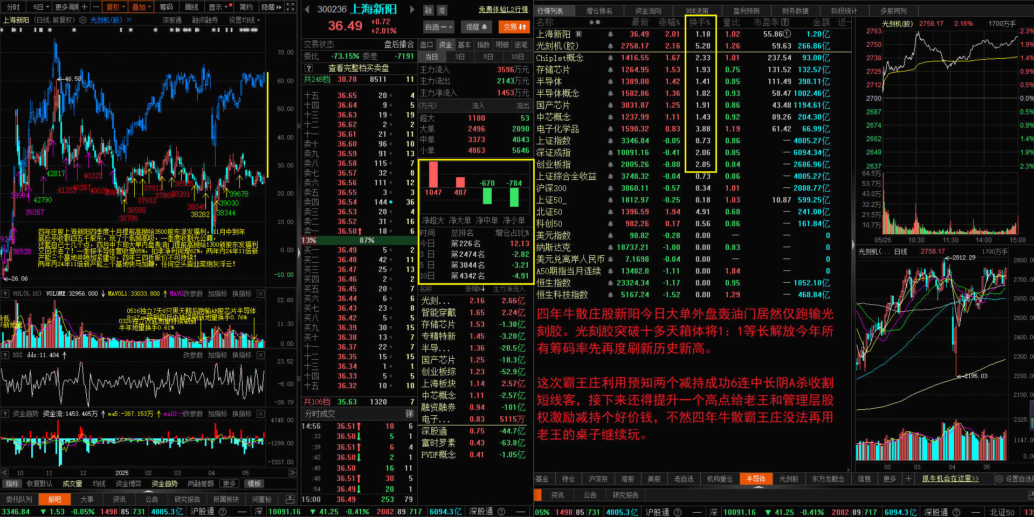This screenshot has width=1034, height=517.
Task: Open fullscreen chart mode icon
Action: (291, 7)
